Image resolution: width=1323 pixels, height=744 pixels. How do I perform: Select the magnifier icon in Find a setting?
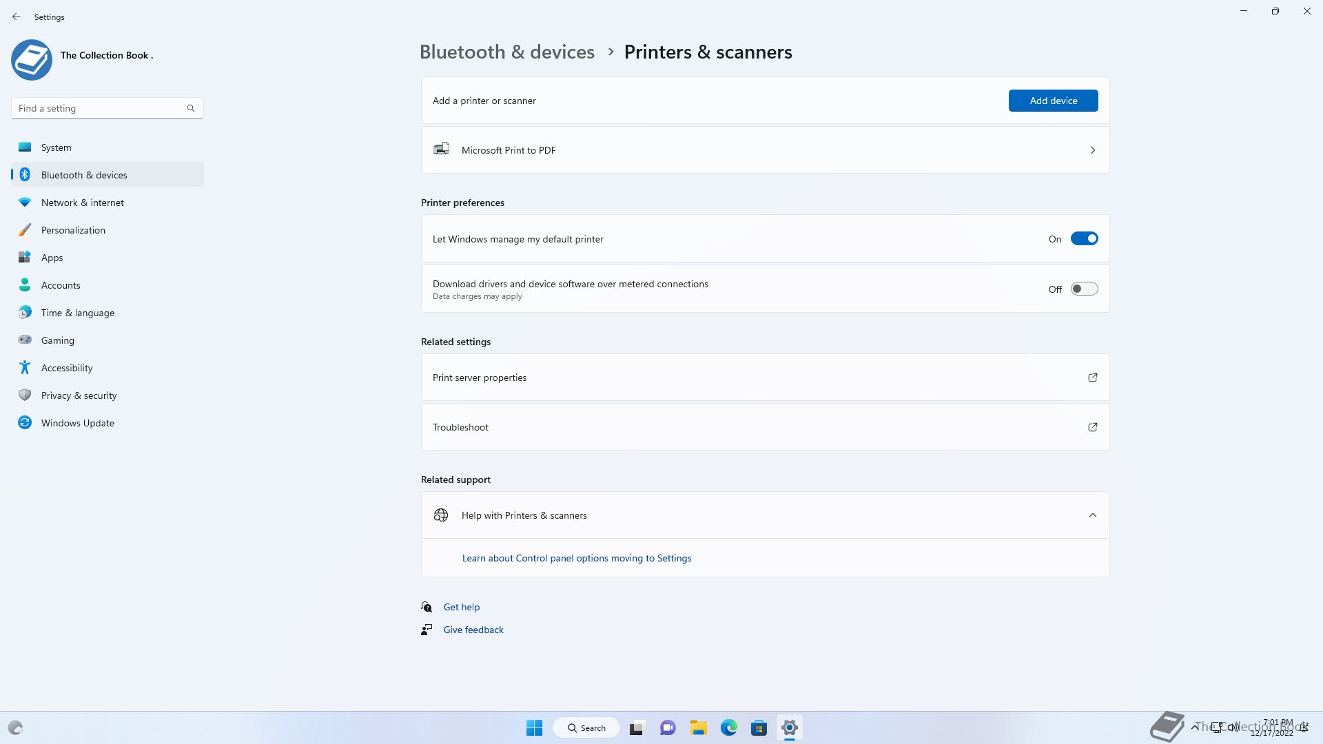[191, 108]
